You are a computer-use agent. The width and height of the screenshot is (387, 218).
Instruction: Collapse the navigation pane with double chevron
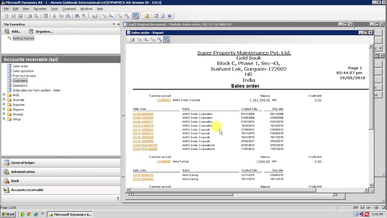(119, 24)
